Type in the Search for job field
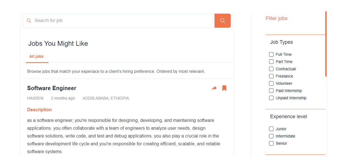 pyautogui.click(x=123, y=21)
